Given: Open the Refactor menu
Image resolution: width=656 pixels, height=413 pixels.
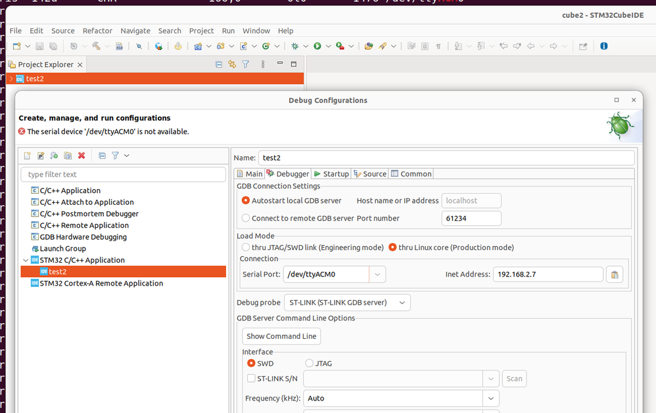Looking at the screenshot, I should (x=97, y=31).
